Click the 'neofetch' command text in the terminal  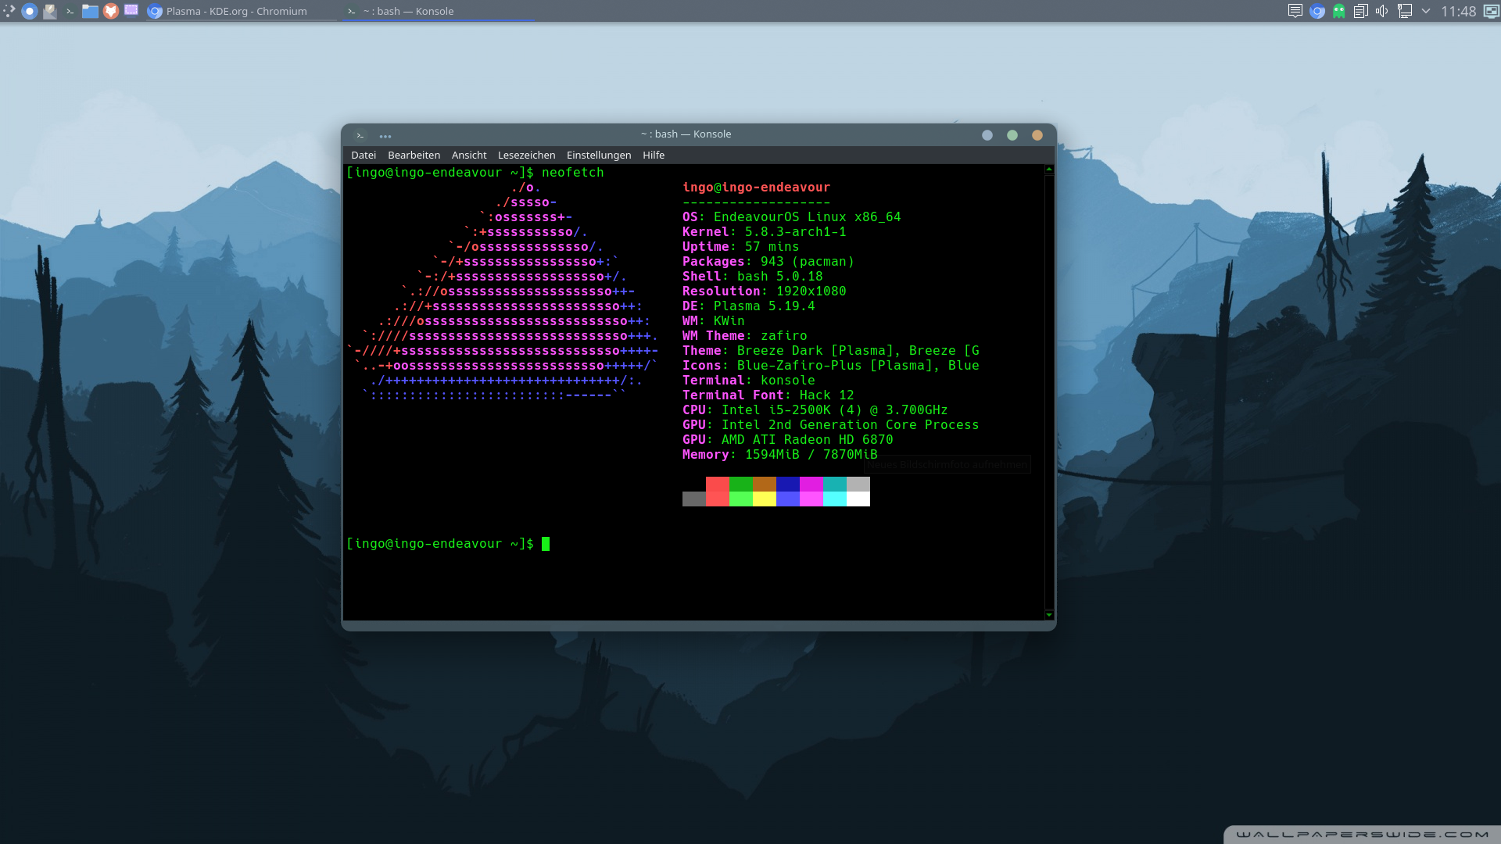573,173
